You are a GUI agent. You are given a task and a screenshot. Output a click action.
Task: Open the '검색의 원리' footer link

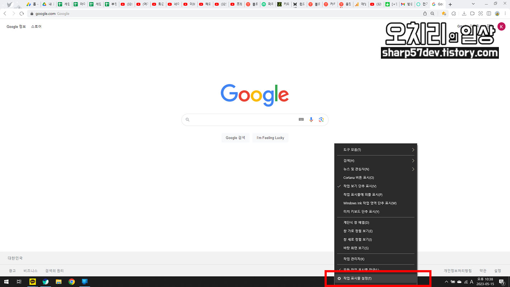(55, 271)
